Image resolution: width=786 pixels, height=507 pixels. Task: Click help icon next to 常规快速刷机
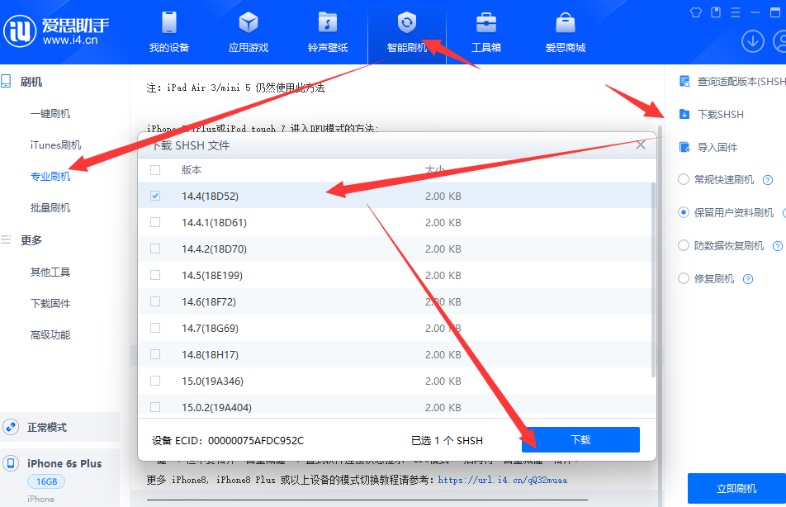point(768,180)
